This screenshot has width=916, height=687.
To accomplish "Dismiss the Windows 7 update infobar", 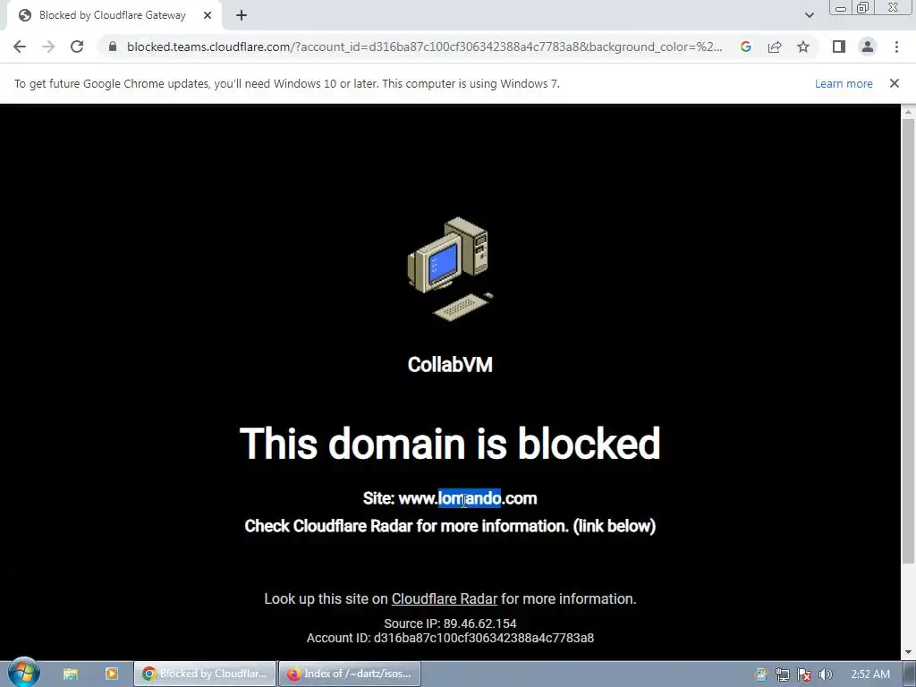I will point(894,83).
